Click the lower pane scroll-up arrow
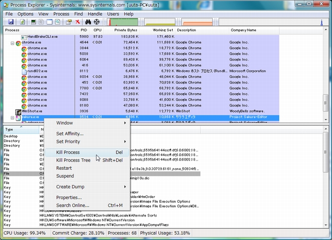 click(x=326, y=129)
